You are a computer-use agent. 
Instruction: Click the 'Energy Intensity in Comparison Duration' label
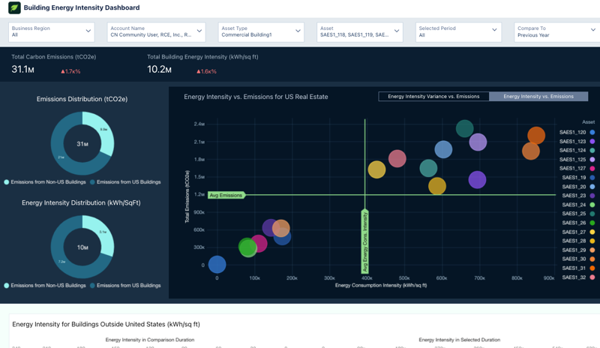point(150,340)
